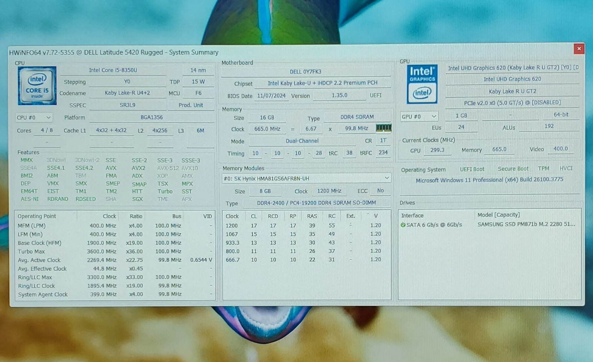Click the 4x256 L2 cache value
Viewport: 593px width, 362px height.
coord(160,130)
